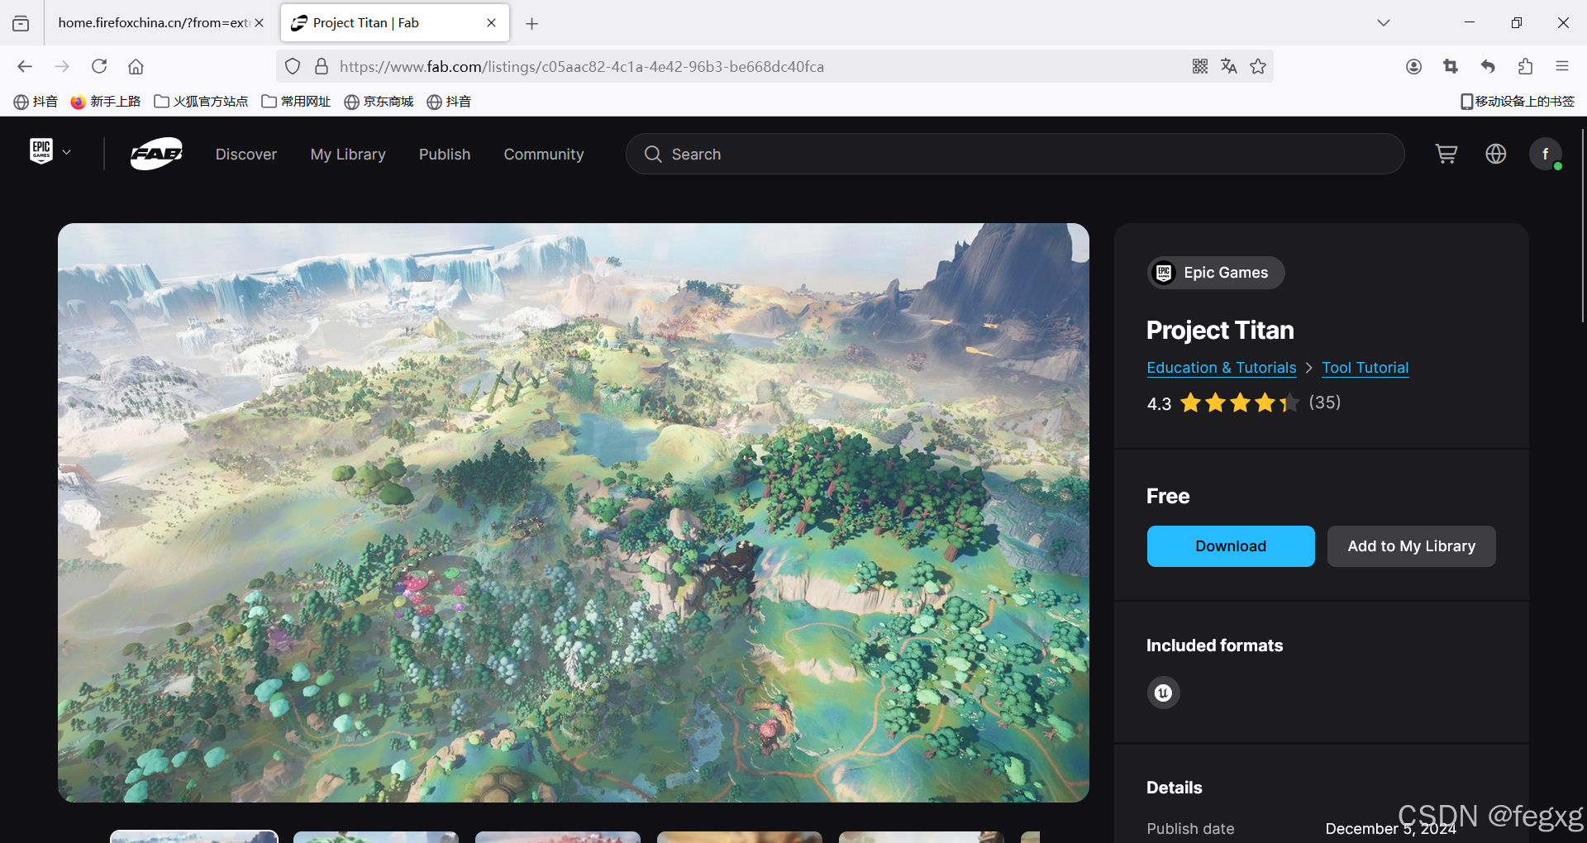Go to the browser home page
1587x843 pixels.
(x=136, y=66)
